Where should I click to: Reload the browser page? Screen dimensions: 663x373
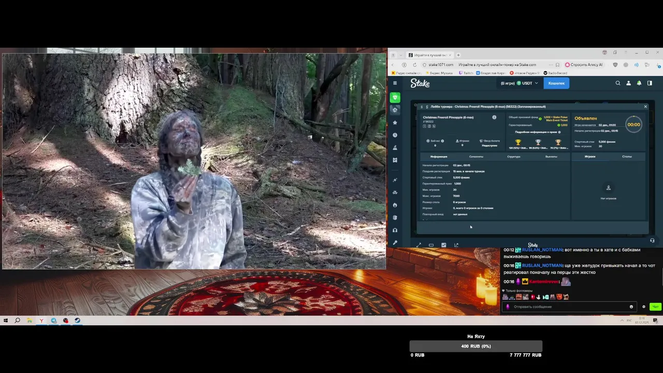tap(414, 65)
